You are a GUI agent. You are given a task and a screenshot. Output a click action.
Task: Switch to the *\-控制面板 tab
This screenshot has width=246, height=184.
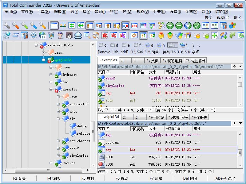click(178, 117)
